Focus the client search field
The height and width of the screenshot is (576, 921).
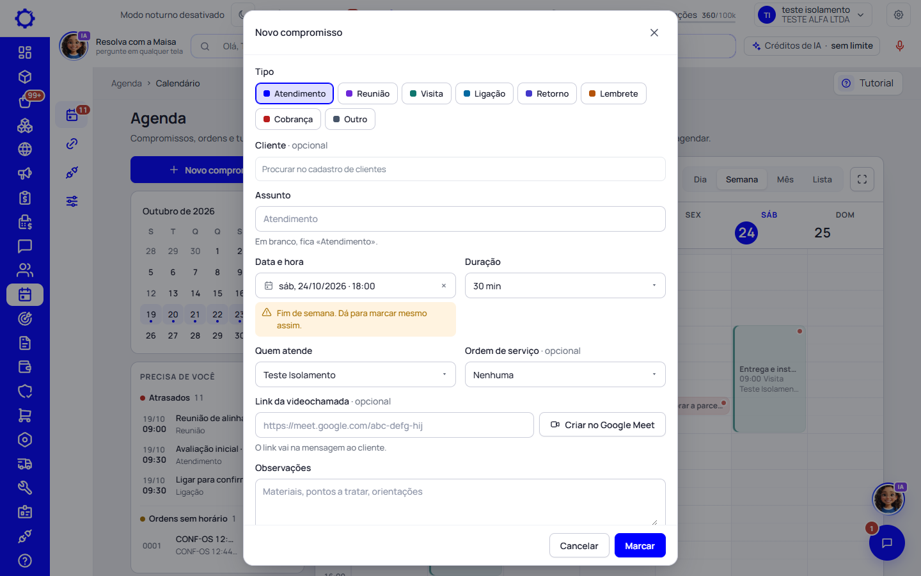tap(460, 169)
